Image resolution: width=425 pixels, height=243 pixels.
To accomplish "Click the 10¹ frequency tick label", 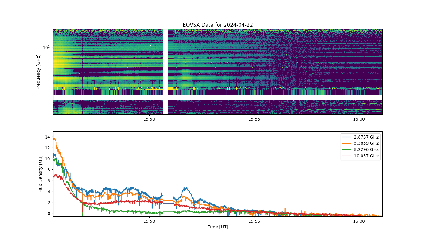I will pos(46,47).
